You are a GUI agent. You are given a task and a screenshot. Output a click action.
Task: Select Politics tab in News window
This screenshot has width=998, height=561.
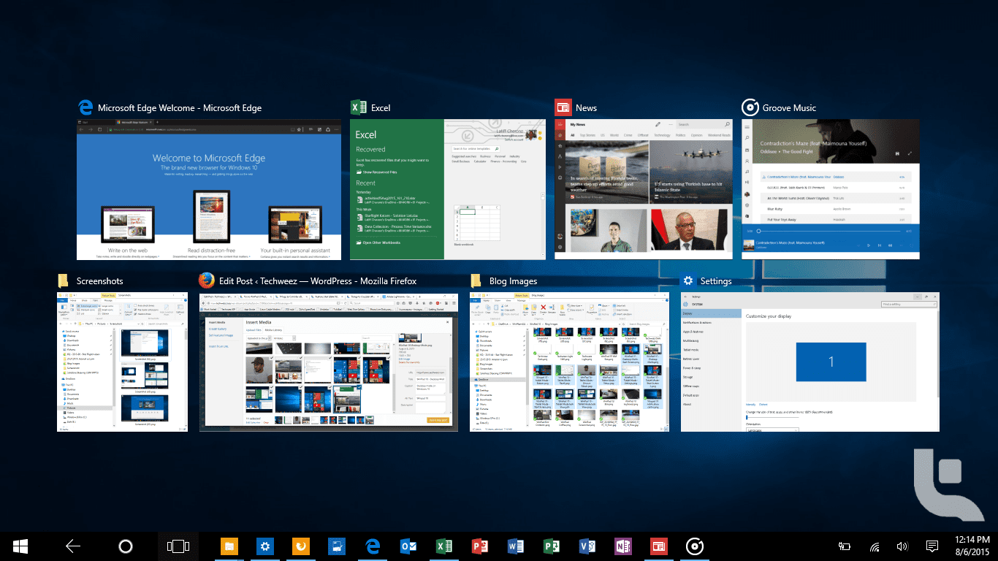click(680, 135)
